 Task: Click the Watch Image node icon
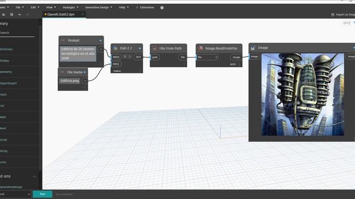click(253, 48)
